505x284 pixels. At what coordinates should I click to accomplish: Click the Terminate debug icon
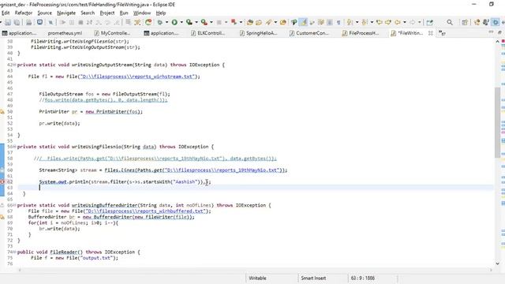[x=80, y=22]
